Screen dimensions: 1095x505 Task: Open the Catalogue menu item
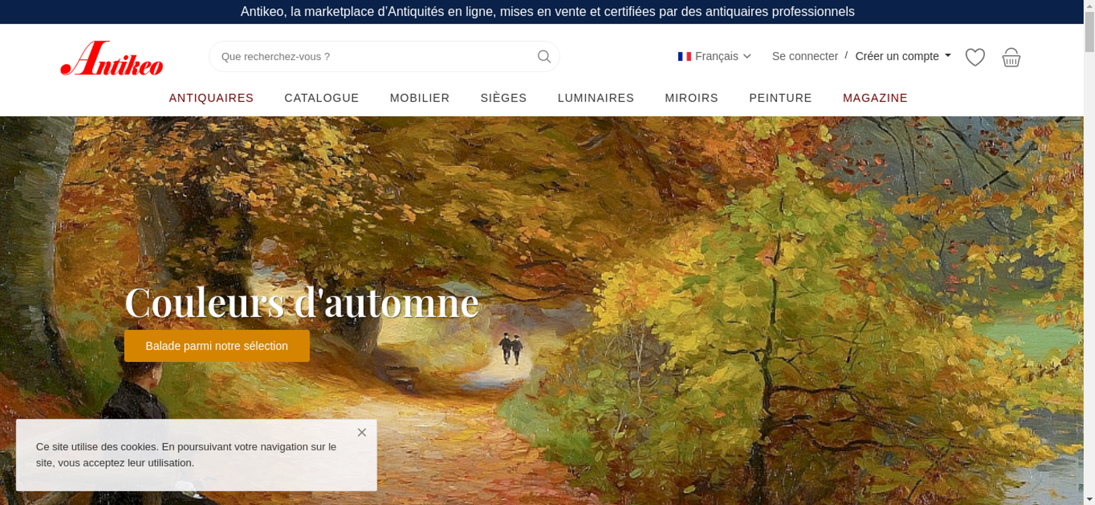pos(321,98)
